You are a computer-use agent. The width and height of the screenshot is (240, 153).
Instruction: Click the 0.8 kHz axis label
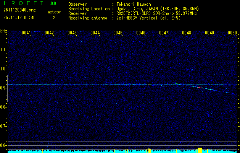pos(3,107)
